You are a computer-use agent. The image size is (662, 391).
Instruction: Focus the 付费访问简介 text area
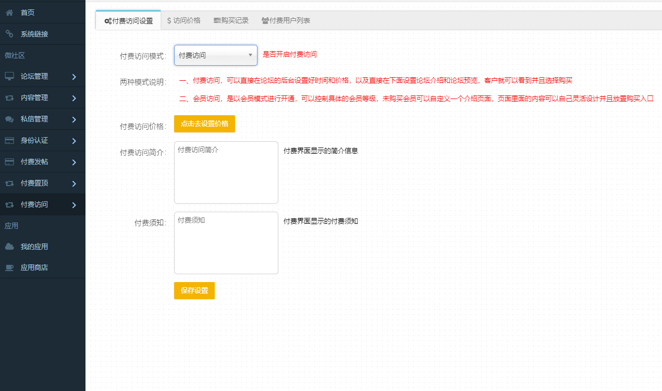(226, 173)
